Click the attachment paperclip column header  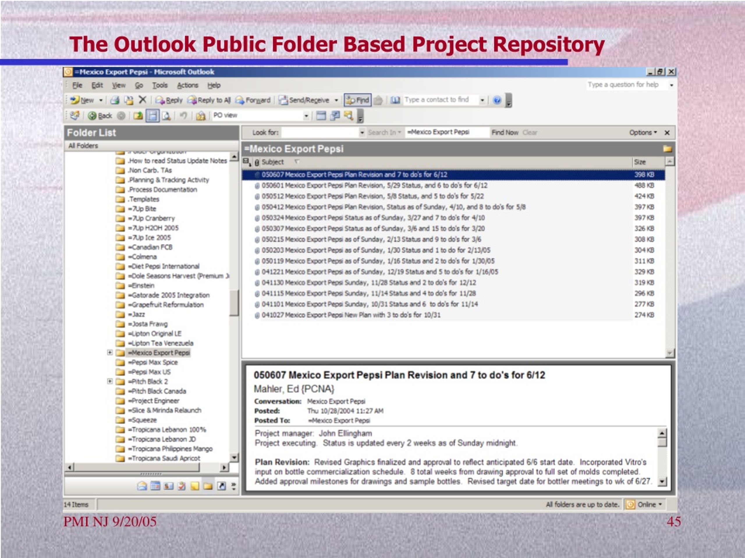(257, 162)
